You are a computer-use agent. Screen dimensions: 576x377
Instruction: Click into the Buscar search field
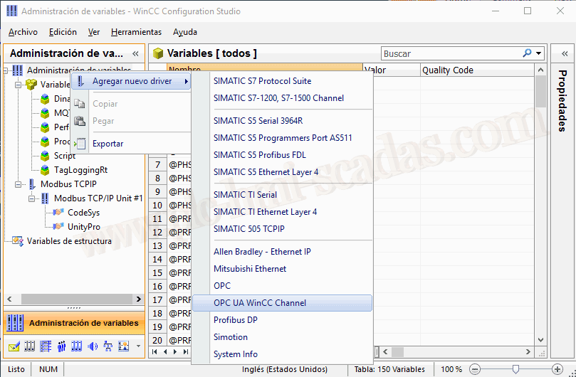click(450, 53)
